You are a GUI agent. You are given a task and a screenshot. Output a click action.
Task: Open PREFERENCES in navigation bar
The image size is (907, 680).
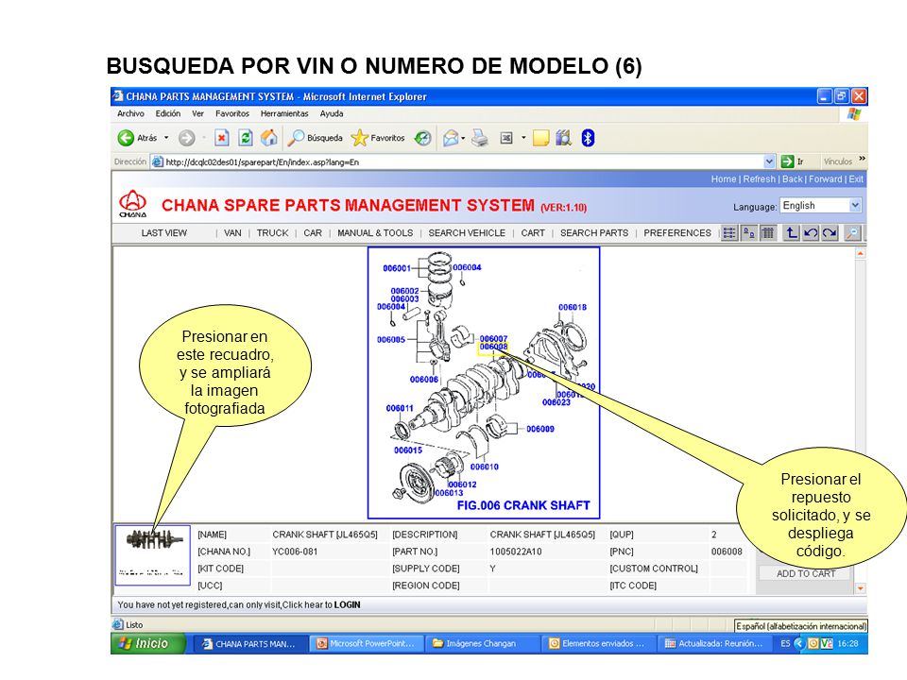click(677, 233)
